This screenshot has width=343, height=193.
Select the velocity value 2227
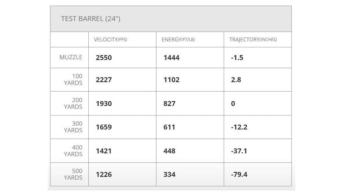(x=104, y=80)
